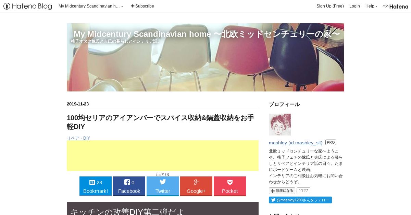Click the mashley profile avatar image

280,125
